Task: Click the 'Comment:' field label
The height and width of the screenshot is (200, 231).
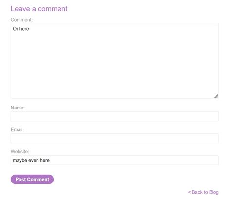Action: 21,20
